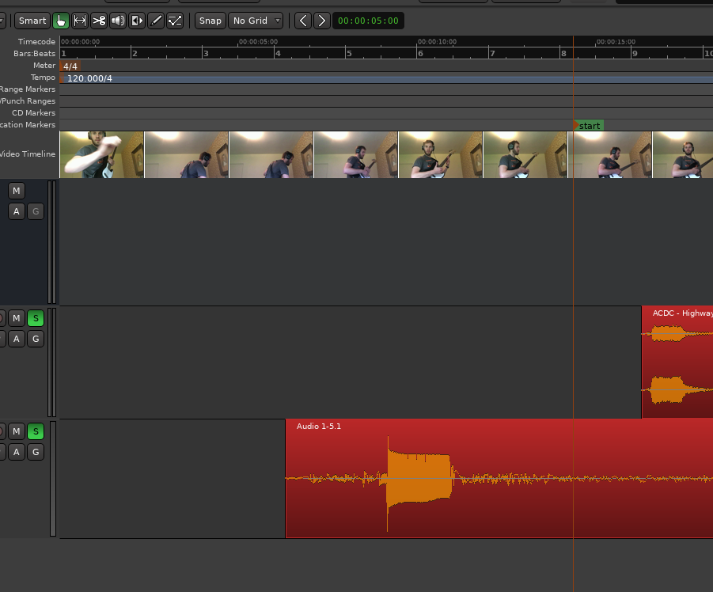Select the Audition speaker tool

coord(118,21)
